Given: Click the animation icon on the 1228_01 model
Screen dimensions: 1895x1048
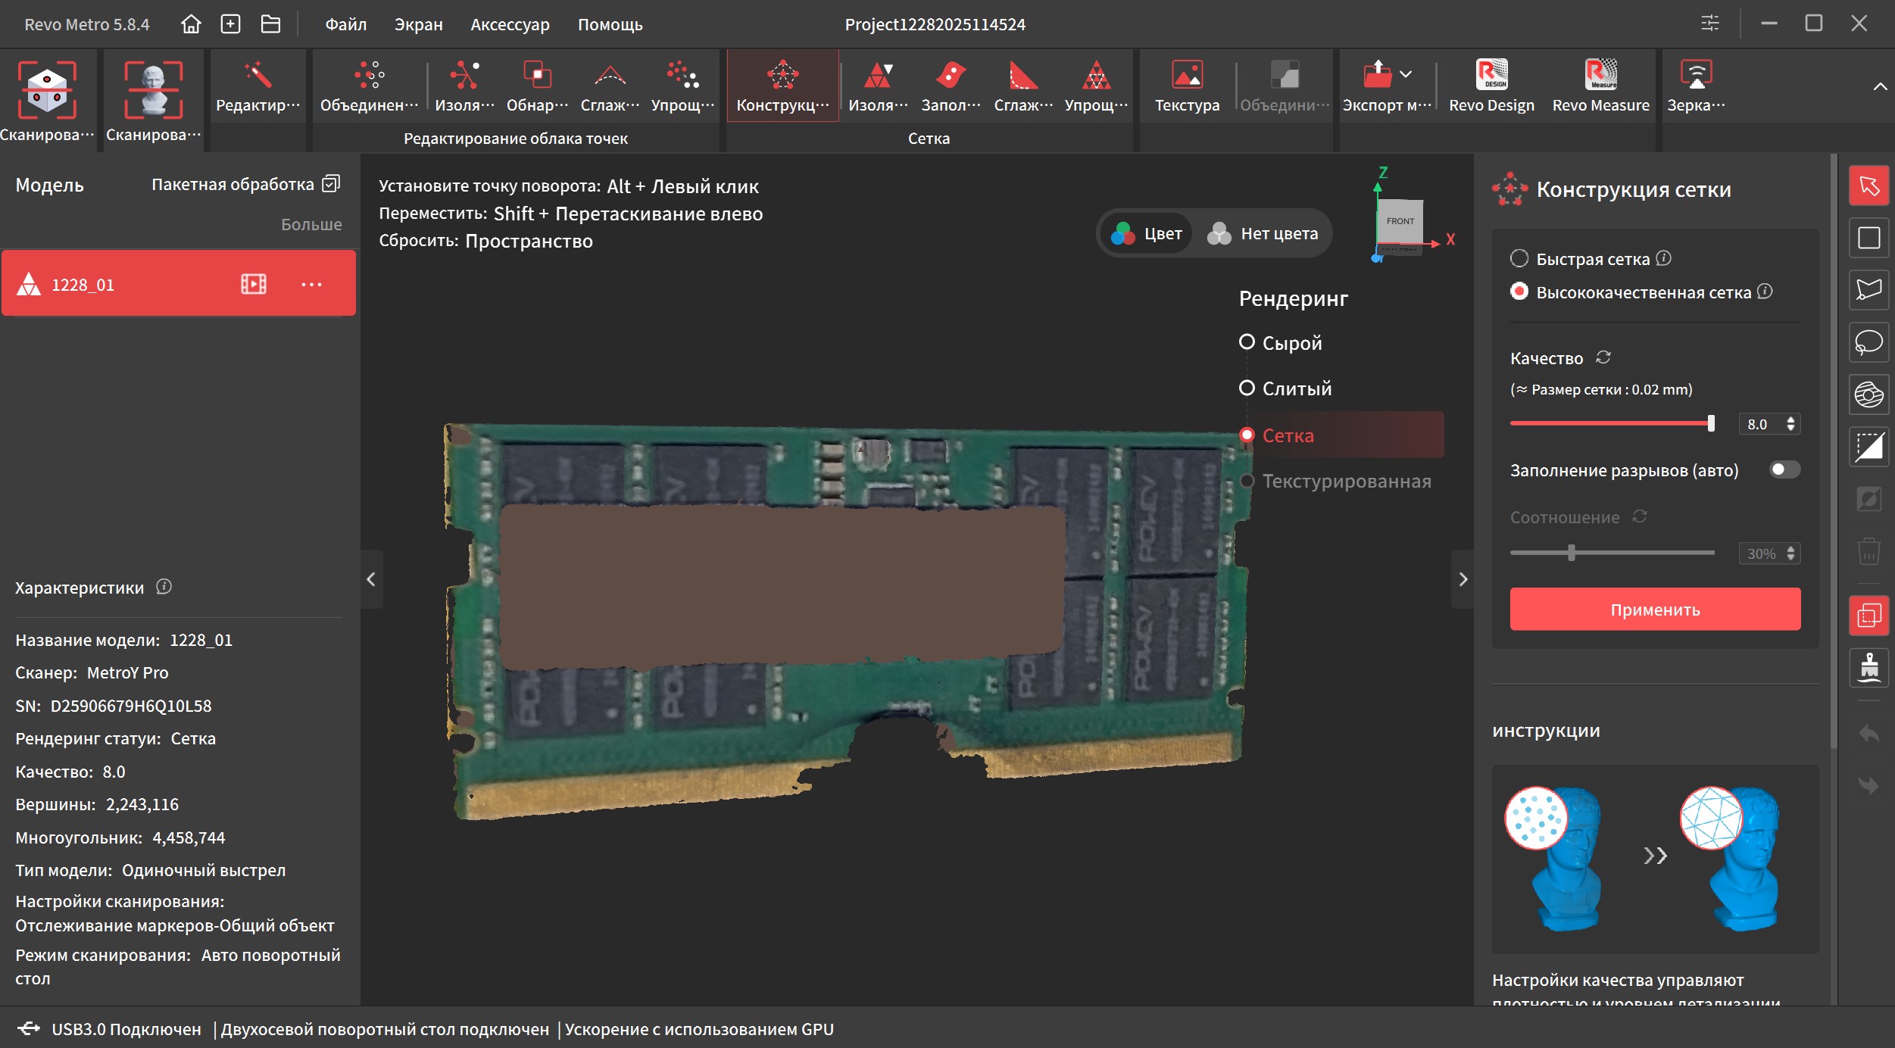Looking at the screenshot, I should pyautogui.click(x=253, y=284).
